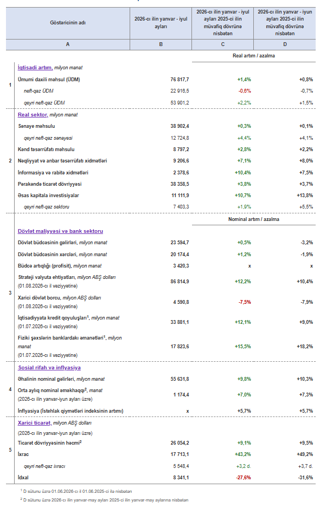Viewport: 320px width, 508px height.
Task: Select column header letter C
Action: (222, 44)
